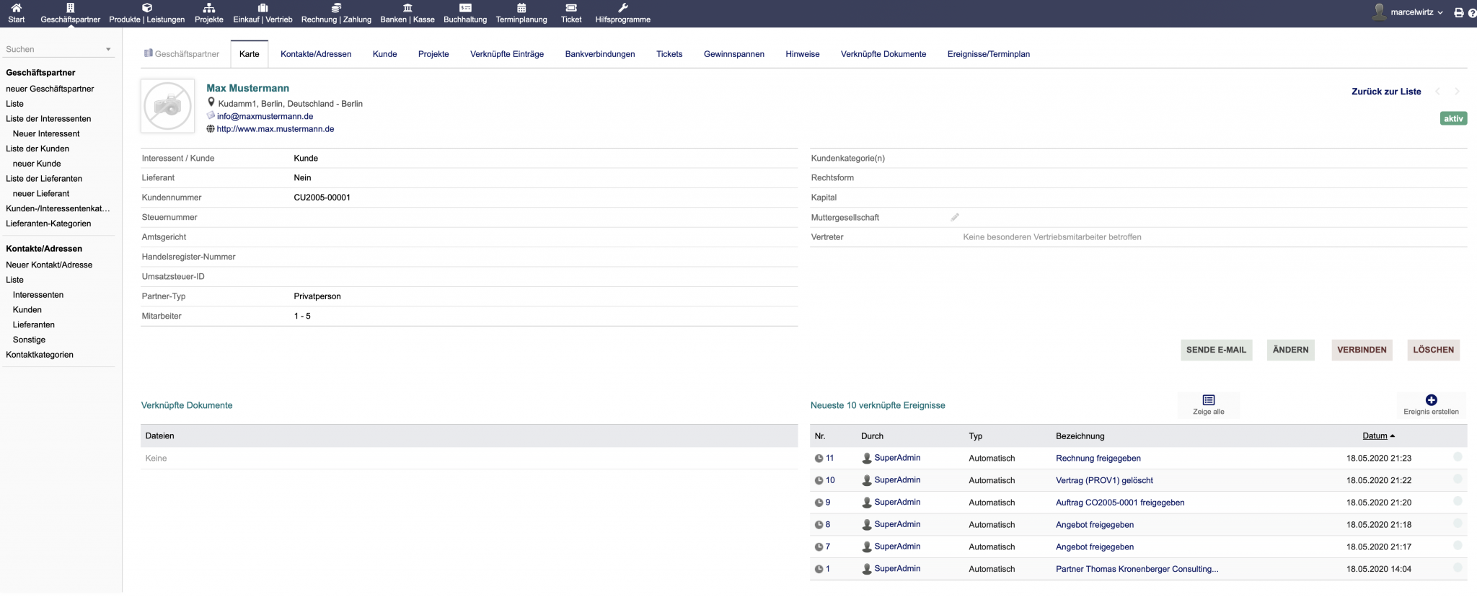
Task: Open Ereignisse/Terminplan tab
Action: (989, 54)
